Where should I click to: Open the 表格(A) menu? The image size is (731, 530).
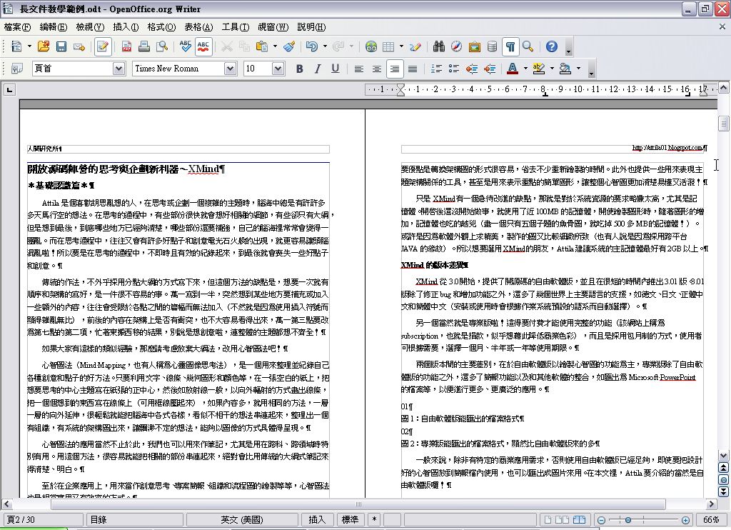(x=198, y=27)
